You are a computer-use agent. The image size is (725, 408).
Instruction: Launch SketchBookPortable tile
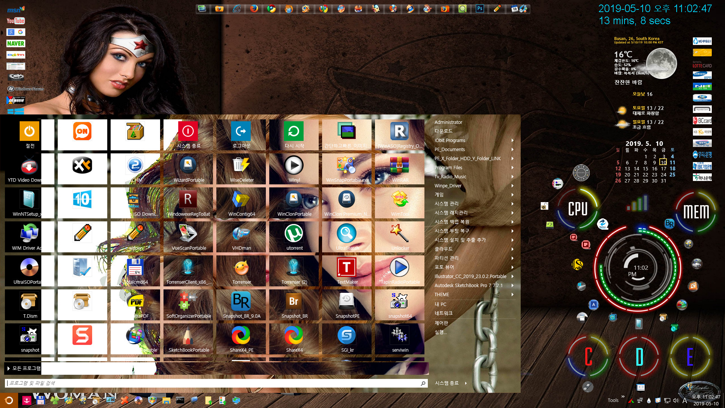188,339
